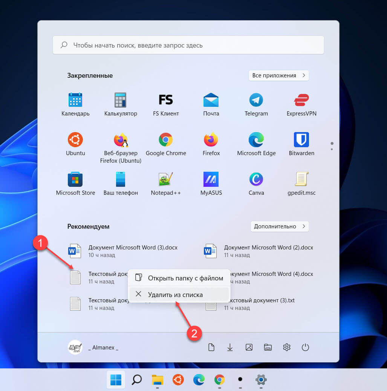The height and width of the screenshot is (391, 387).
Task: Switch to Google Chrome on the taskbar
Action: 219,380
